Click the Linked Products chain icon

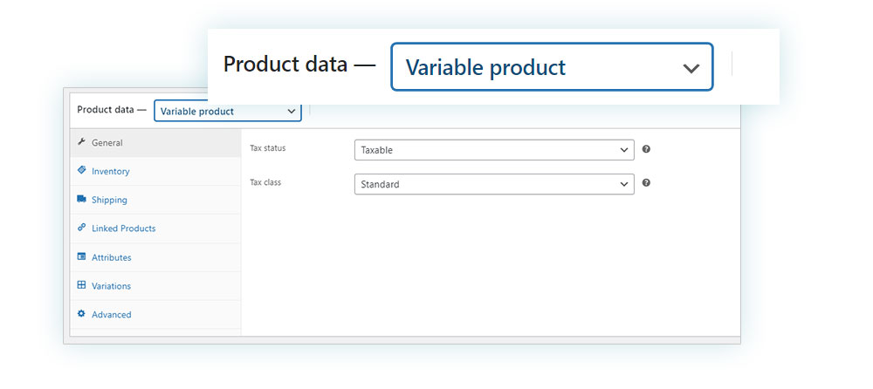(x=82, y=228)
